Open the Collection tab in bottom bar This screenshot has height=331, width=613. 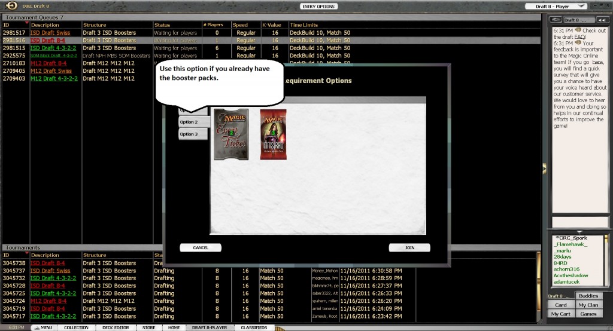point(77,327)
